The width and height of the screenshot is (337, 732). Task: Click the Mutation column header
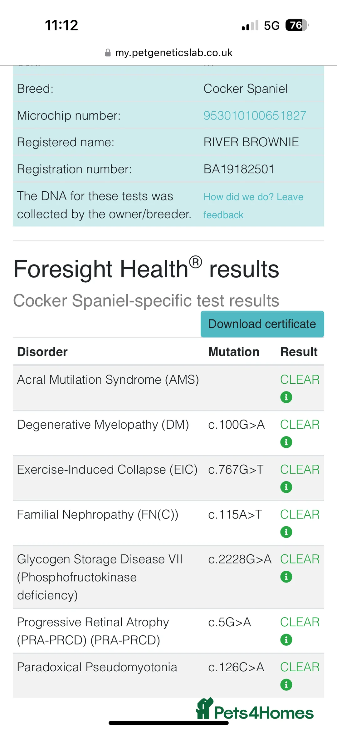tap(233, 352)
